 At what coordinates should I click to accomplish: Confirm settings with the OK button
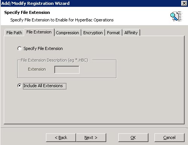pos(133,137)
